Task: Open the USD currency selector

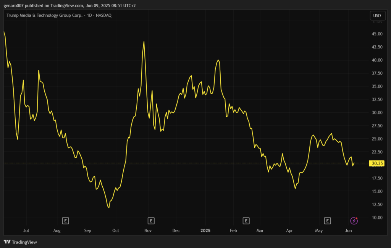Action: [377, 16]
